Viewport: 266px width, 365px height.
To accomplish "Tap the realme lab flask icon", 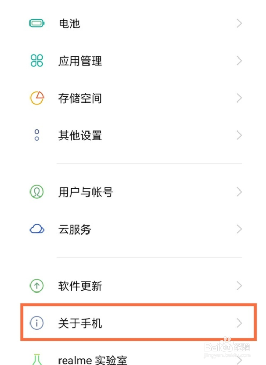I will point(37,359).
